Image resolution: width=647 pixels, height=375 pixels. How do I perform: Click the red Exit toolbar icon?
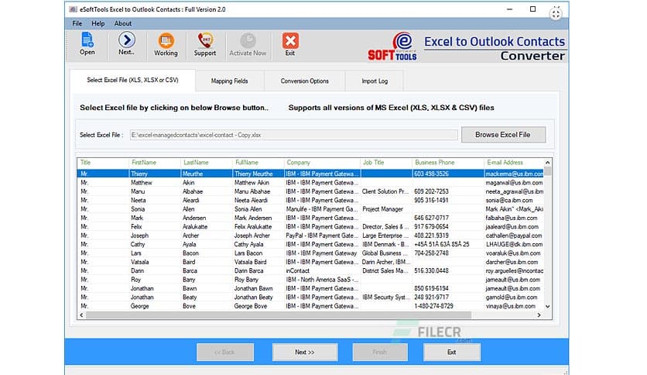[x=290, y=45]
